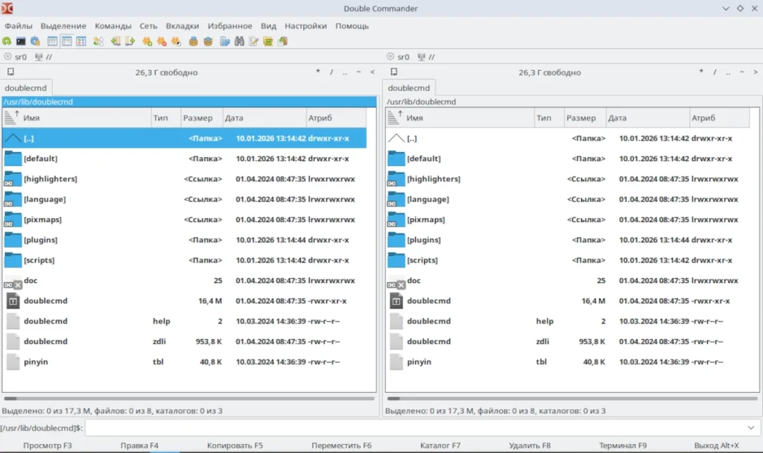Click the left panel * favorites button

[x=317, y=72]
